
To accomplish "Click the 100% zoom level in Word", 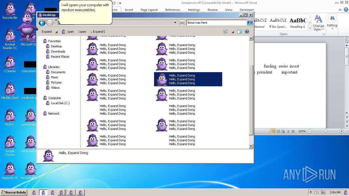I will coord(302,131).
